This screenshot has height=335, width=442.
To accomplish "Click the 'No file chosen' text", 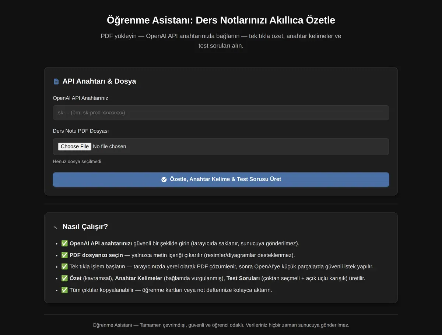I will click(109, 146).
